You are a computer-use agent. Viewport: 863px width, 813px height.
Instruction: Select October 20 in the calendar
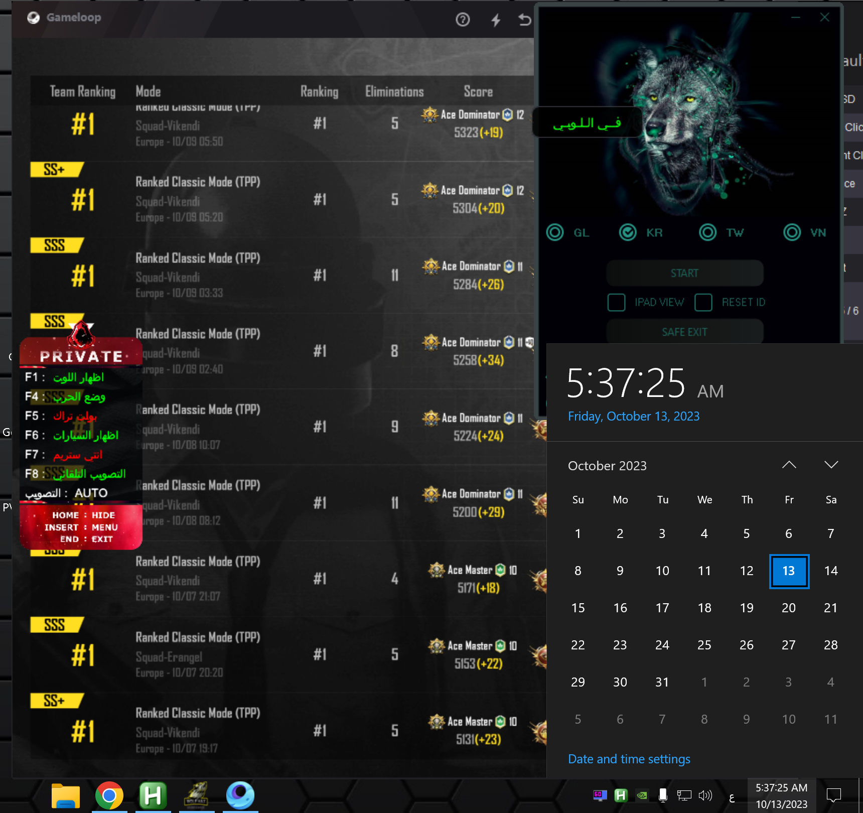pos(789,608)
